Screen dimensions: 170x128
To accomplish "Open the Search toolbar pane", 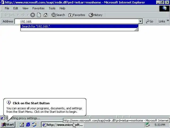I will click(x=58, y=15).
